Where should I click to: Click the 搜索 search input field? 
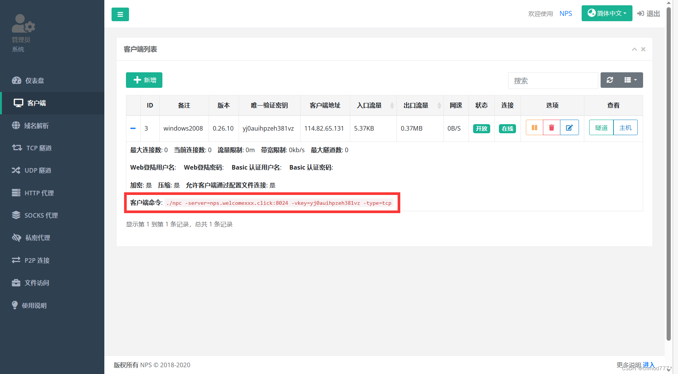tap(553, 81)
